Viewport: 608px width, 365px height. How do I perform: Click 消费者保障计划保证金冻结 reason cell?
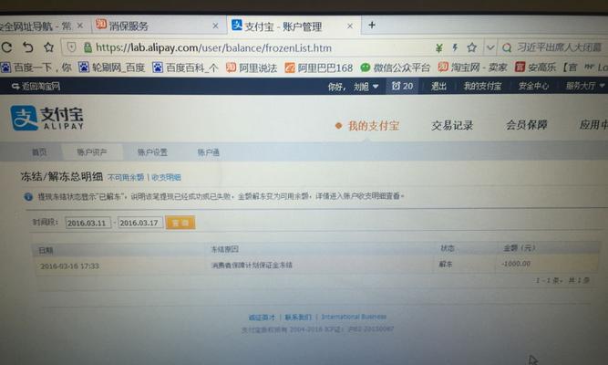[x=252, y=266]
